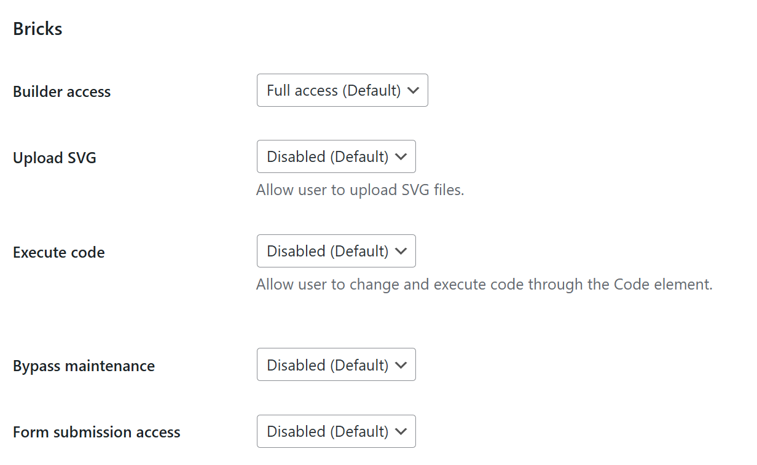Click the Upload SVG dropdown chevron arrow
757x465 pixels.
[401, 157]
